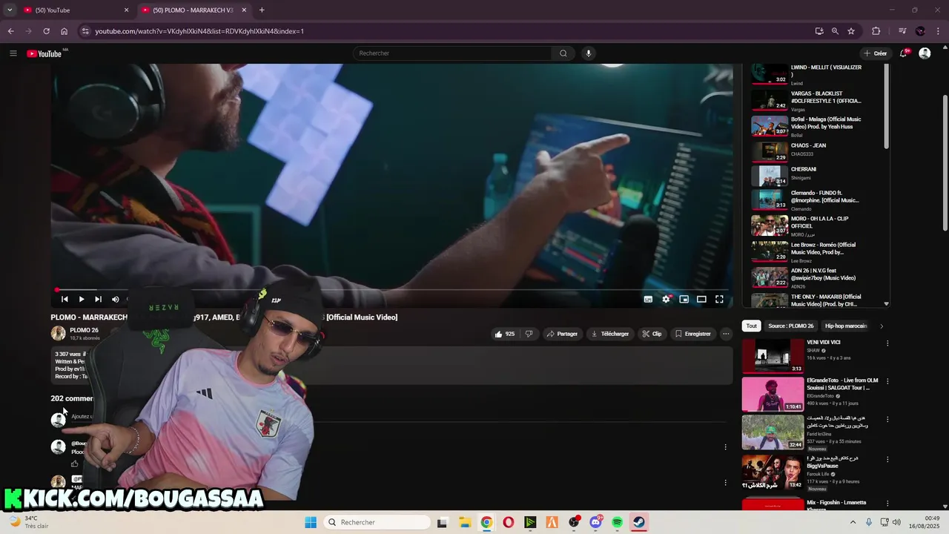Select the Hip-hop marocain chip

point(846,326)
